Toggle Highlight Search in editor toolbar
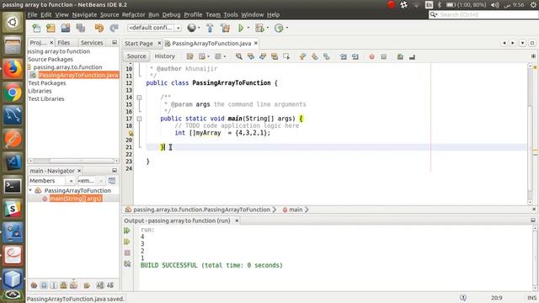The width and height of the screenshot is (539, 303). pos(275,56)
